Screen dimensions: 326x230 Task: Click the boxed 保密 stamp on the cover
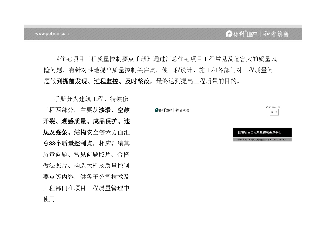coord(274,112)
